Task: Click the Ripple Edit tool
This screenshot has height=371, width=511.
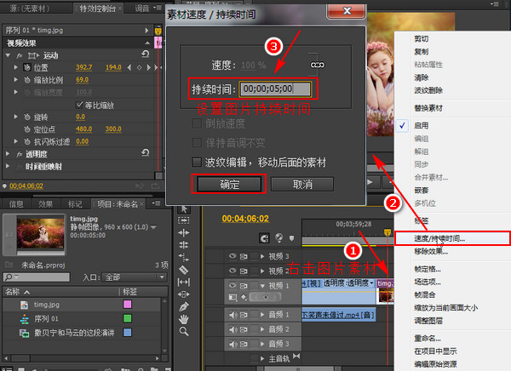Action: [184, 231]
